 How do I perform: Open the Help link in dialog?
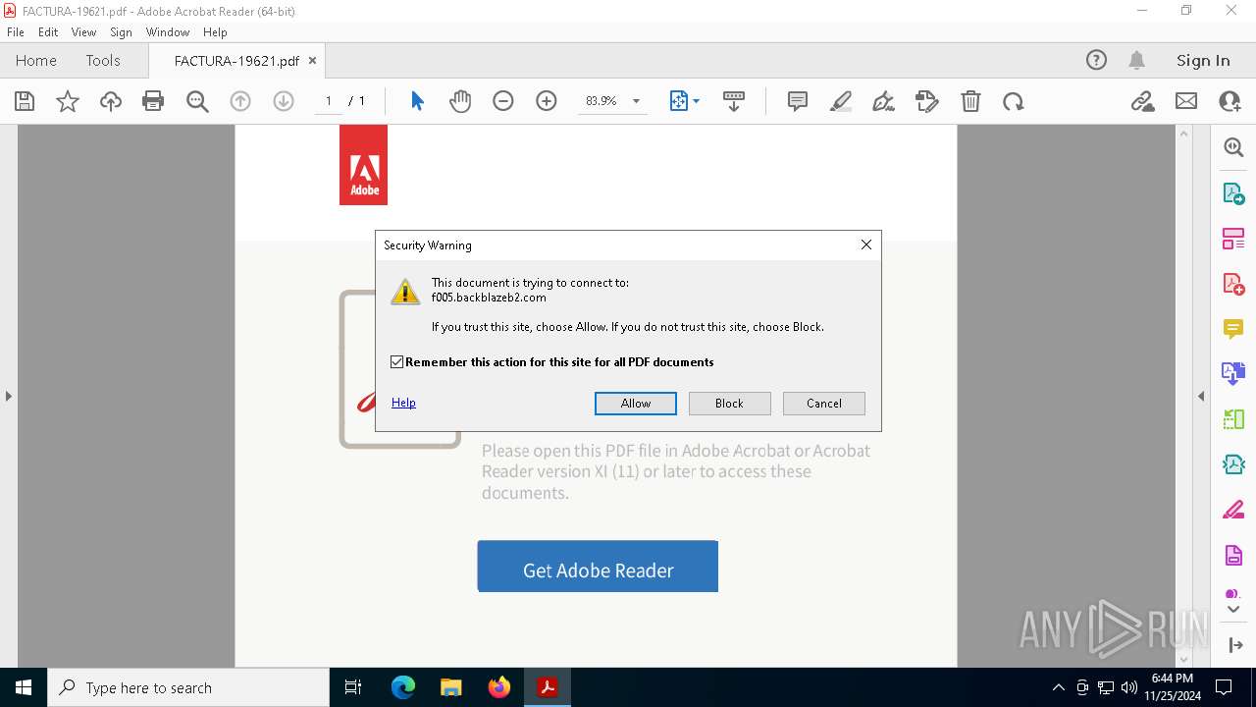coord(403,403)
